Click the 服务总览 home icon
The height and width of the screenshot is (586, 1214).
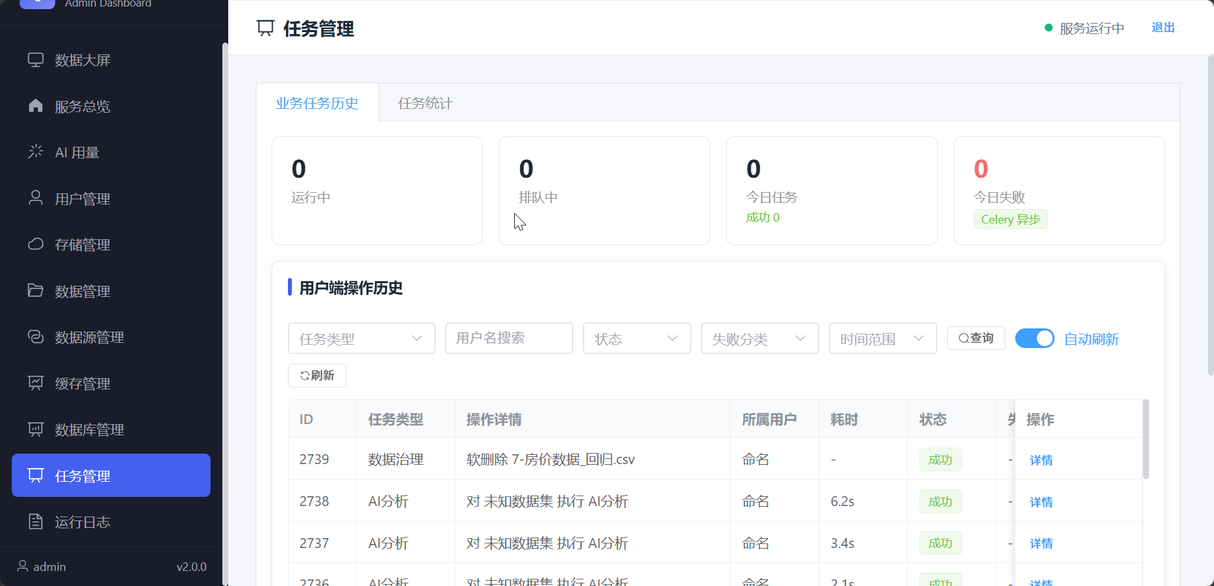click(x=35, y=106)
